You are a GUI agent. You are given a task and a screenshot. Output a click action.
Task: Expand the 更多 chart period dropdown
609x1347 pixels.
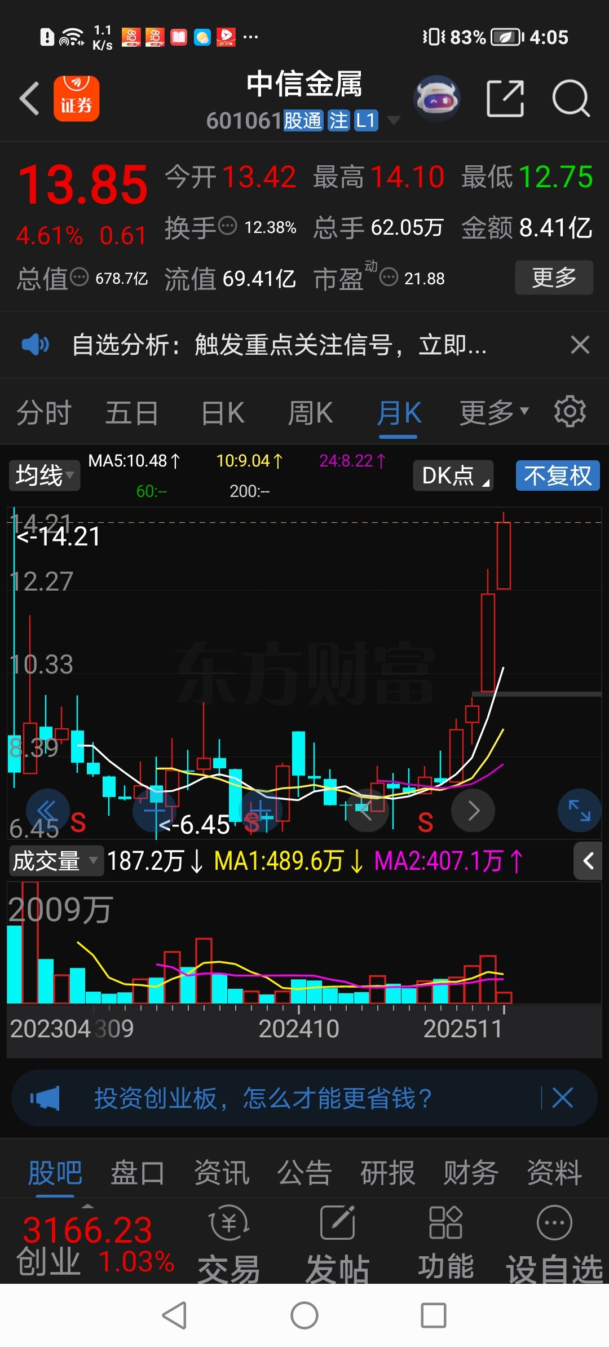coord(495,413)
